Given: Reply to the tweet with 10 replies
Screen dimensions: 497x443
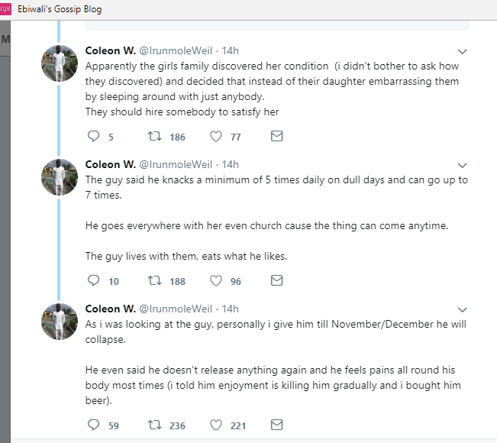Looking at the screenshot, I should click(x=94, y=281).
